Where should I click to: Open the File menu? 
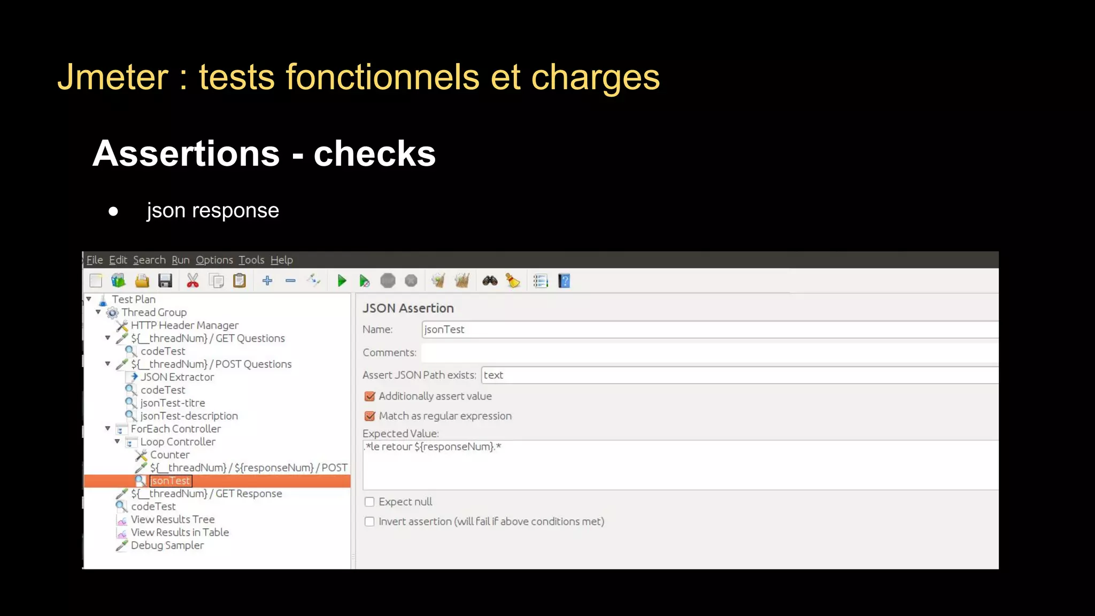pos(95,260)
